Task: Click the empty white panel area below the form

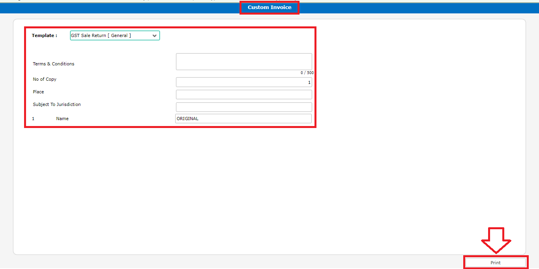Action: click(237, 189)
